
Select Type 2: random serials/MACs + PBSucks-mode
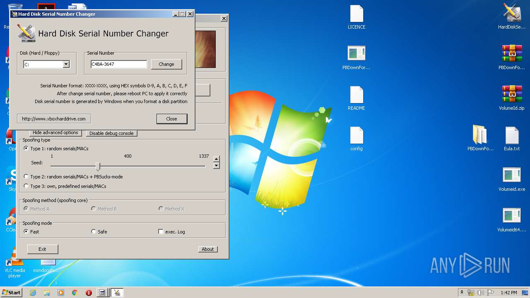(x=73, y=177)
